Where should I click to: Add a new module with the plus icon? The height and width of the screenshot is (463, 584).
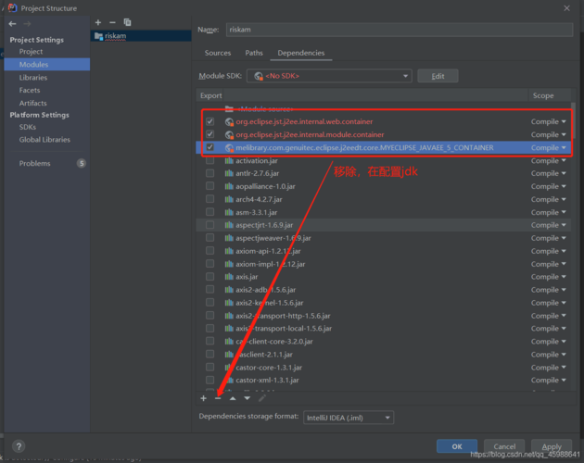click(x=98, y=23)
